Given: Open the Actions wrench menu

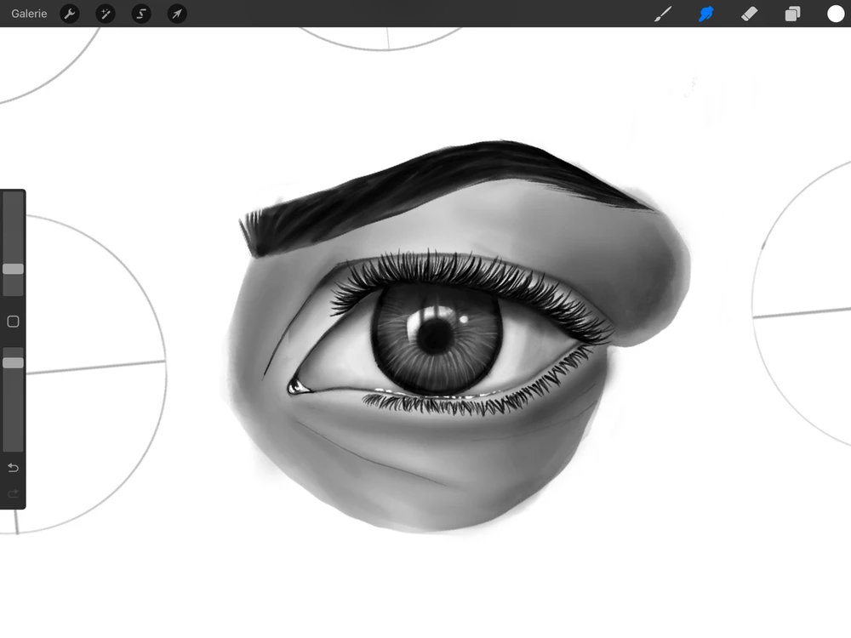Looking at the screenshot, I should (x=70, y=14).
